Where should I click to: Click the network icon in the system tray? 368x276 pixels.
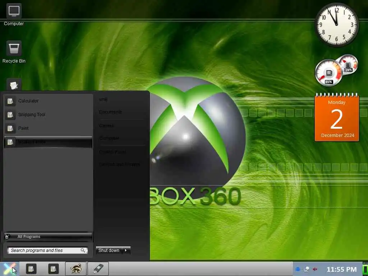click(307, 269)
